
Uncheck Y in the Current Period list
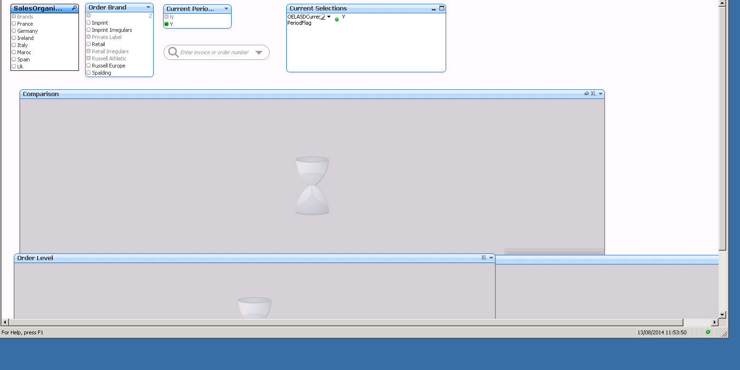point(166,24)
